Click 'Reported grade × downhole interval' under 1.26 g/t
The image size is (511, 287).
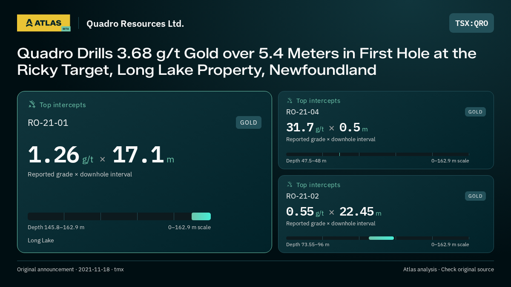click(x=80, y=174)
